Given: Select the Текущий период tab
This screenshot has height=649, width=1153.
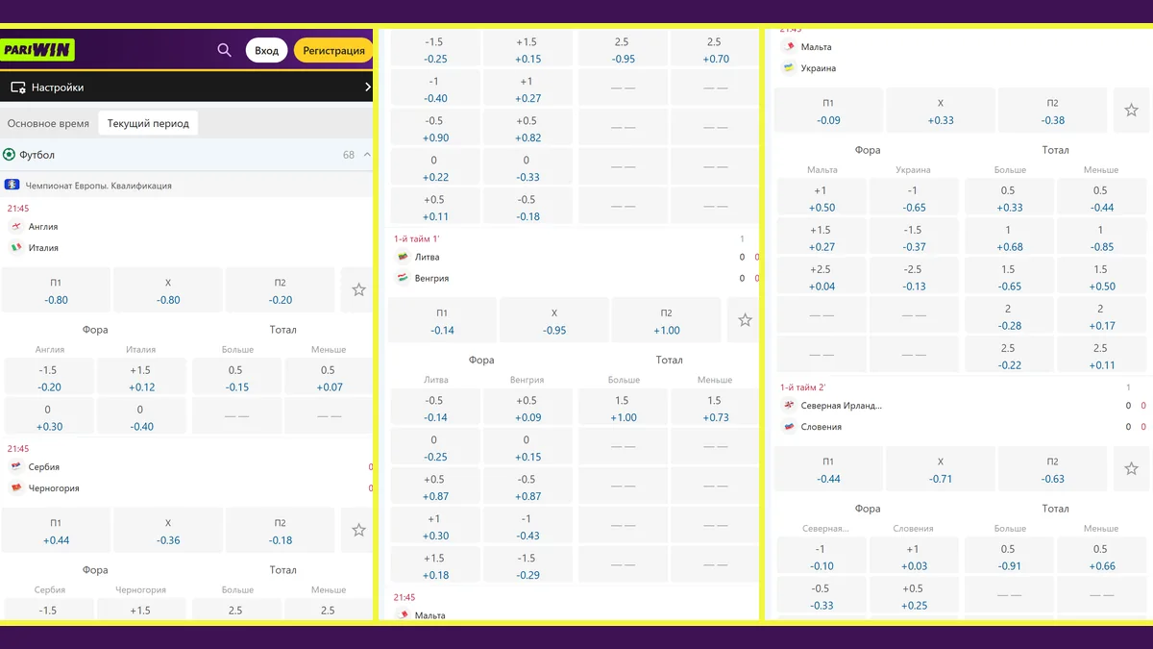Looking at the screenshot, I should click(x=148, y=123).
